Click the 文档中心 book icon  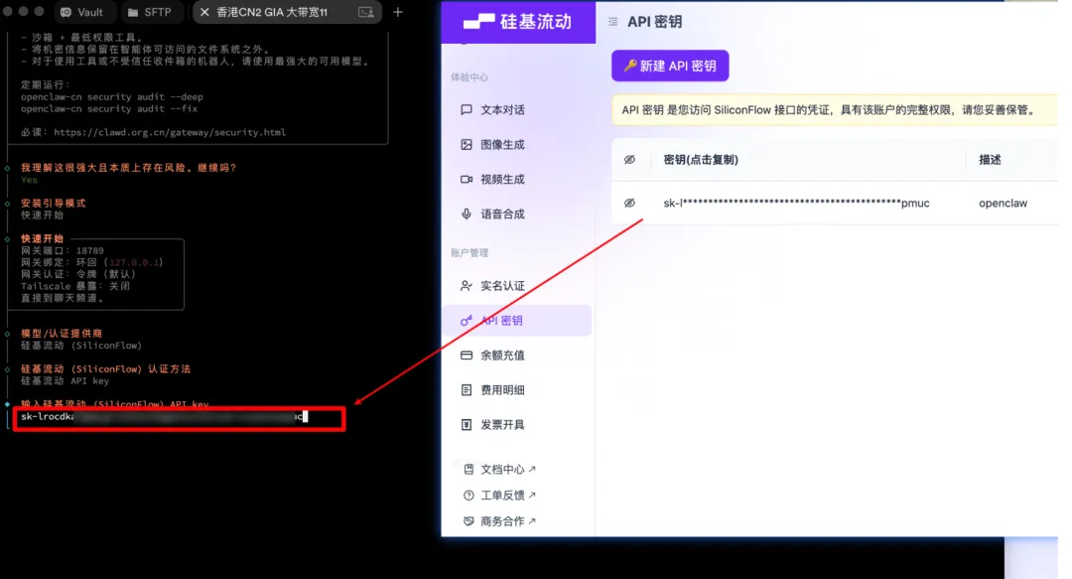click(x=469, y=470)
